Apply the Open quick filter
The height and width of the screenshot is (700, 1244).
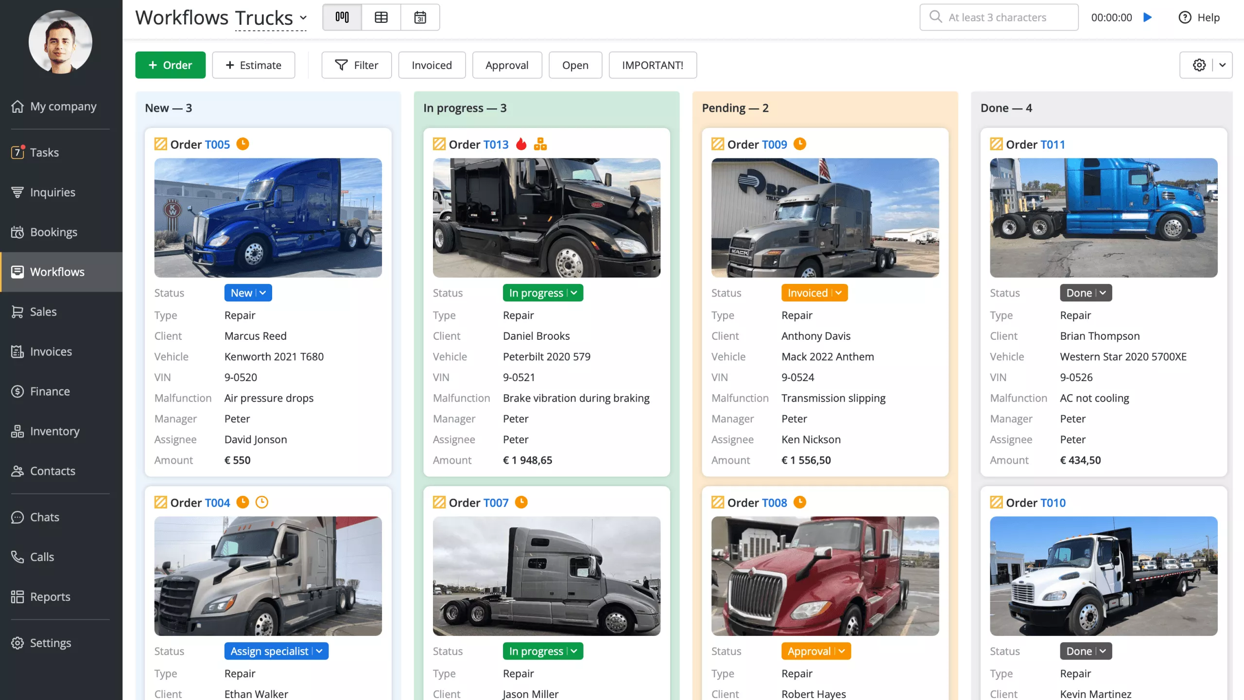(x=575, y=65)
